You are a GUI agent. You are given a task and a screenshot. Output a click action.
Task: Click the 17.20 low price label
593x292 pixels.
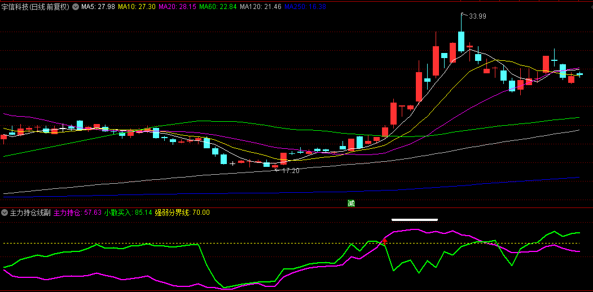click(291, 171)
